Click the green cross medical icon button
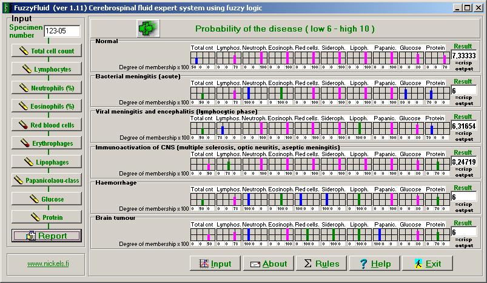 pos(148,29)
